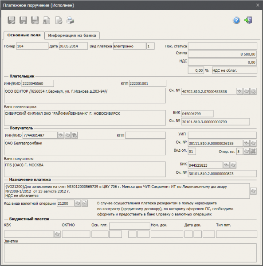Click payer bank account field 30101.810.3.0000000799
Image resolution: width=263 pixels, height=266 pixels.
coord(216,122)
